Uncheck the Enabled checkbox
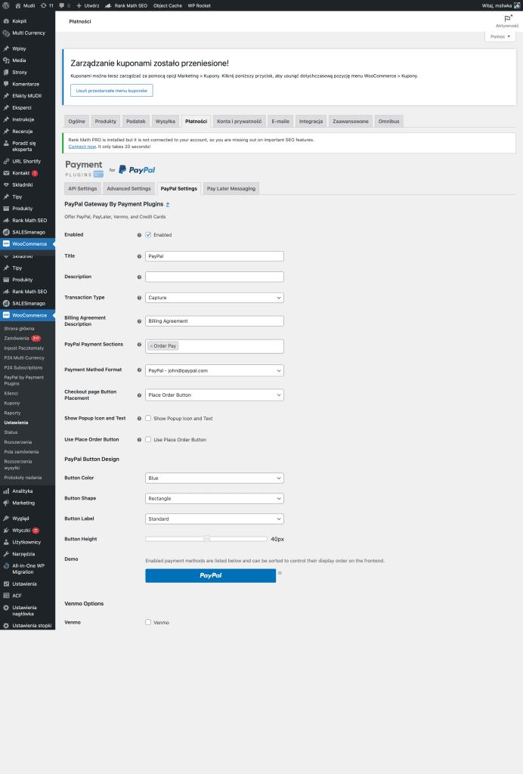The image size is (523, 774). coord(148,235)
